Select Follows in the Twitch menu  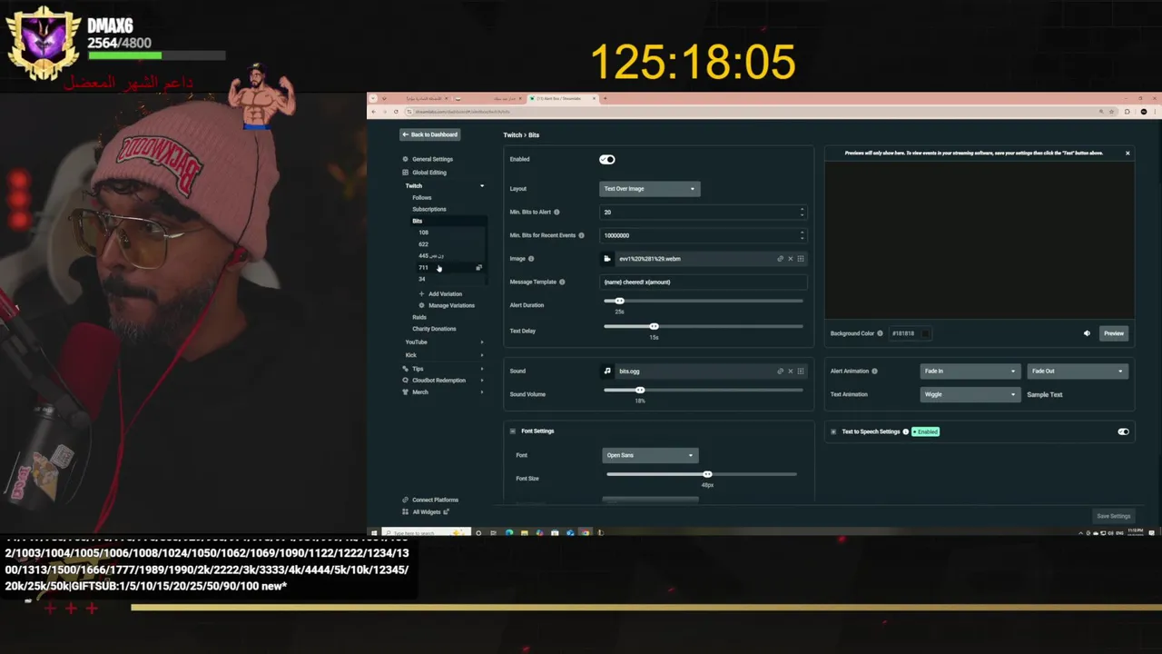(x=422, y=197)
